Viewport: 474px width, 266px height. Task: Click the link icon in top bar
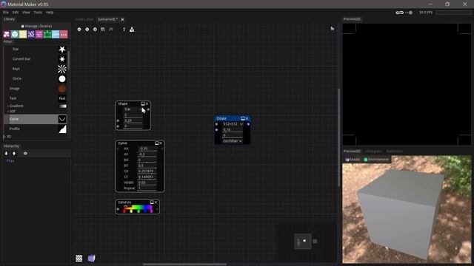point(400,13)
